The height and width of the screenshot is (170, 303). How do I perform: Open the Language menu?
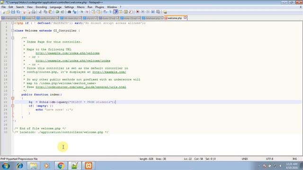55,7
